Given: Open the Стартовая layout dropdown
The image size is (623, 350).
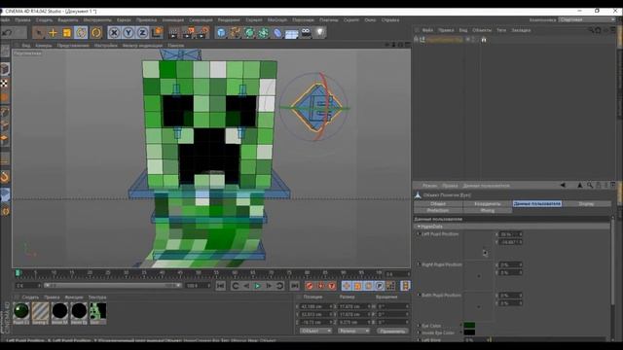Looking at the screenshot, I should click(587, 19).
